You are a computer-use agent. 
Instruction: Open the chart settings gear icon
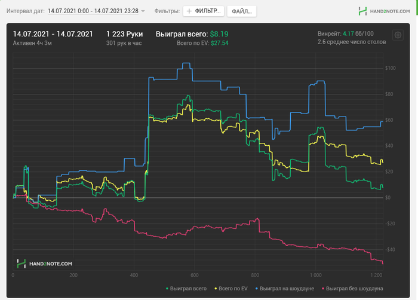coord(398,35)
